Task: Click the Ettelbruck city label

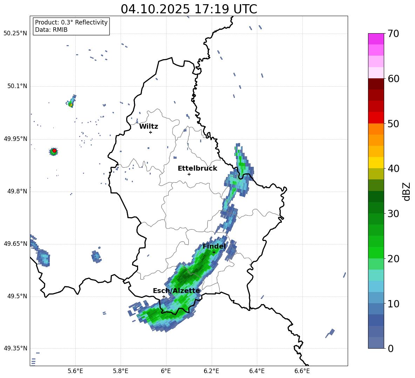Action: tap(197, 169)
